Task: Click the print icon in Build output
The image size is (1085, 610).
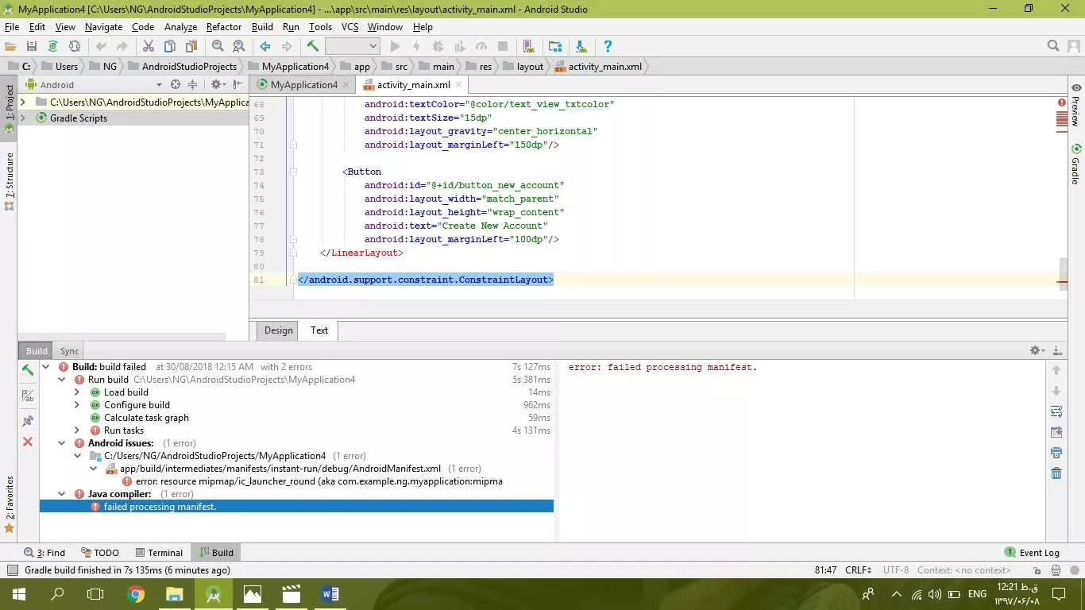Action: [x=1056, y=453]
